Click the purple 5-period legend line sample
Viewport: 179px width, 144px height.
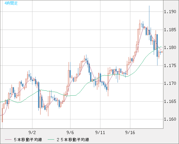(x=8, y=140)
